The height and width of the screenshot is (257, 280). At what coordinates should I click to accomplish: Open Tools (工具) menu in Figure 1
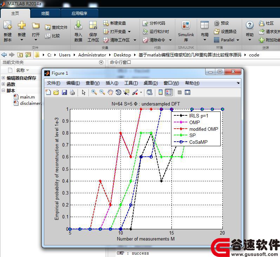click(x=131, y=83)
